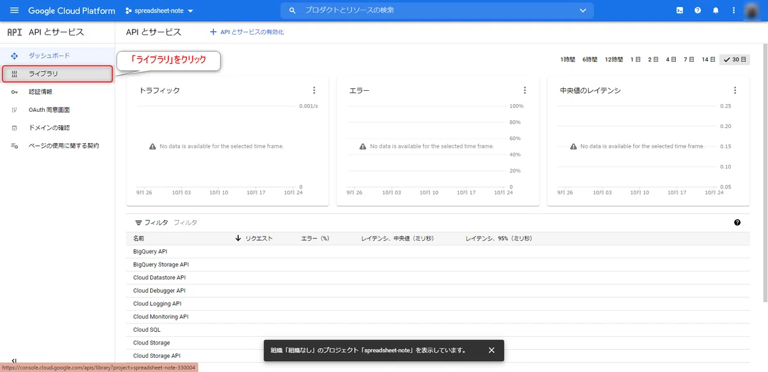Open the Cloud Shell terminal icon
The width and height of the screenshot is (768, 372).
pos(680,11)
